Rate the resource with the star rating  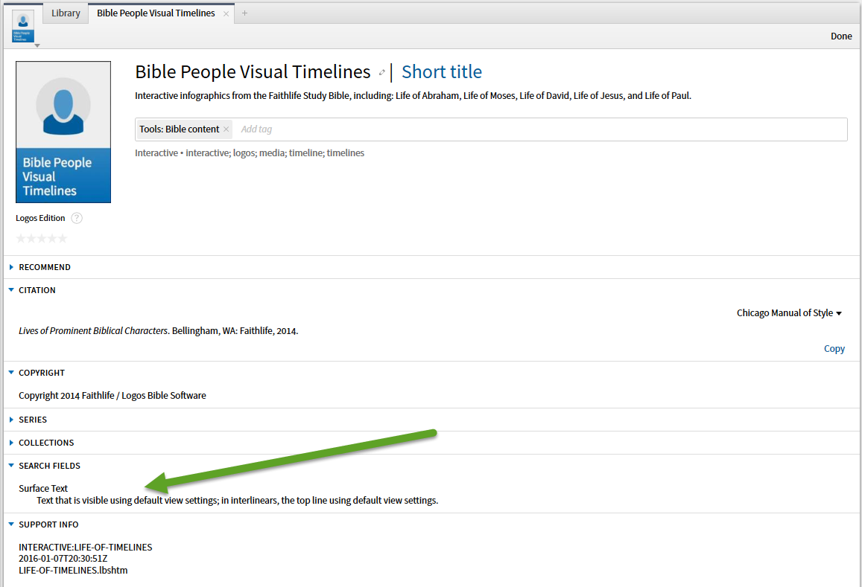[x=42, y=238]
